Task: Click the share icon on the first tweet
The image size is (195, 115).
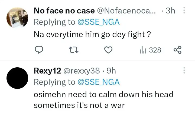Action: tap(177, 50)
